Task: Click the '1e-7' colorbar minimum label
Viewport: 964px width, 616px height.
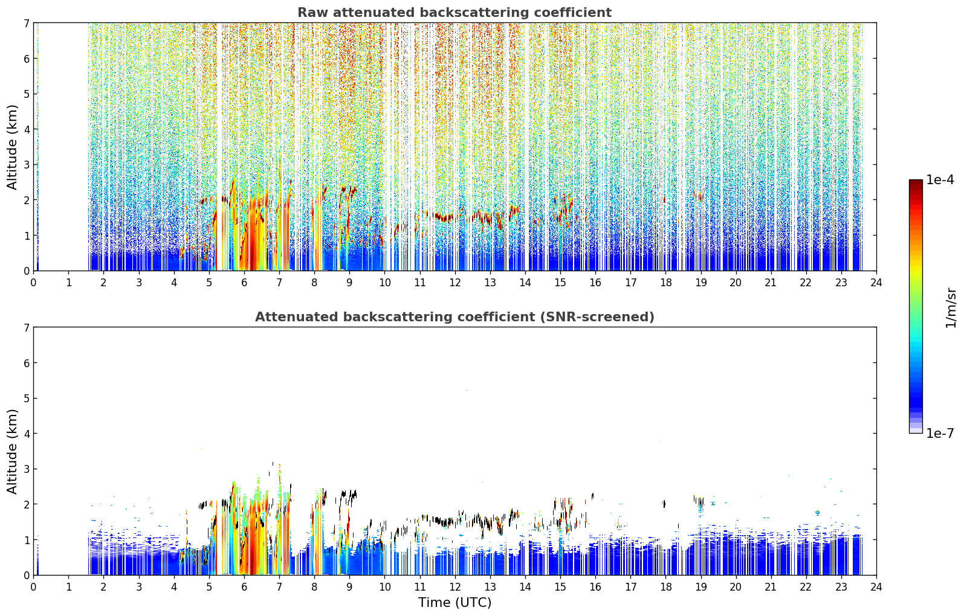Action: point(940,434)
